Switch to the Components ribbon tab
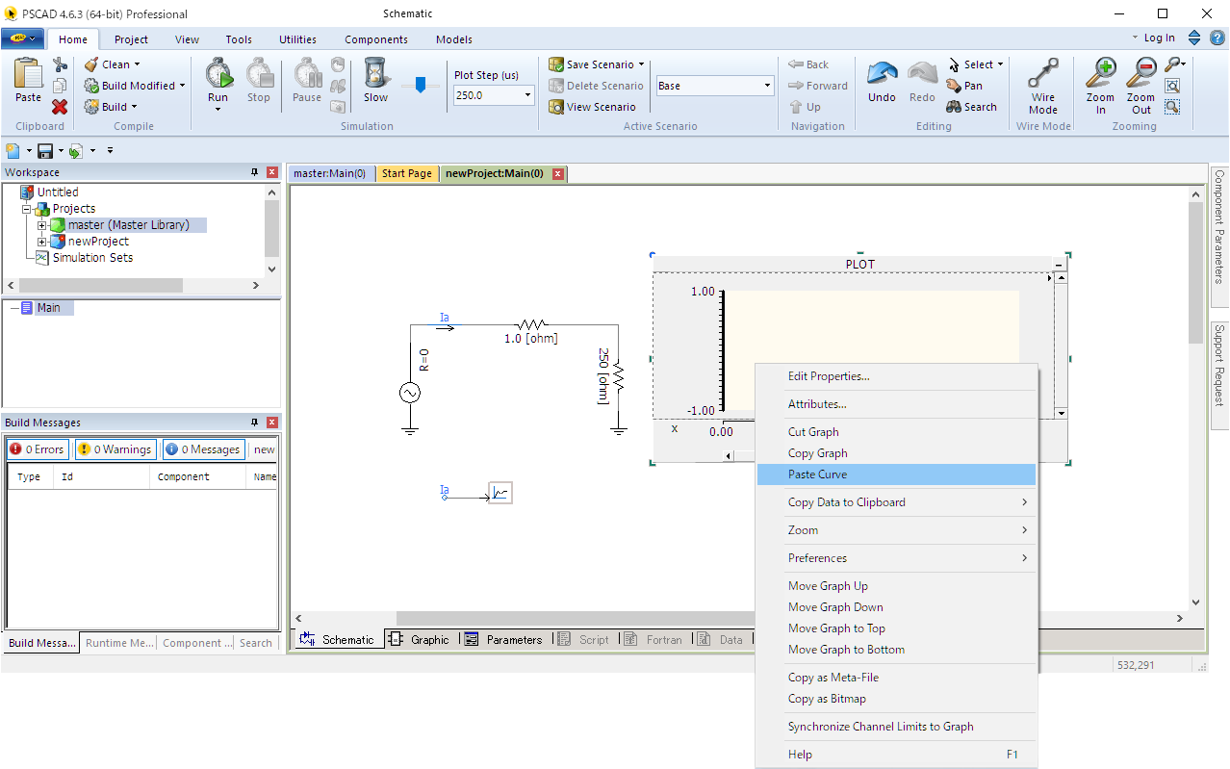This screenshot has width=1230, height=769. pyautogui.click(x=375, y=39)
